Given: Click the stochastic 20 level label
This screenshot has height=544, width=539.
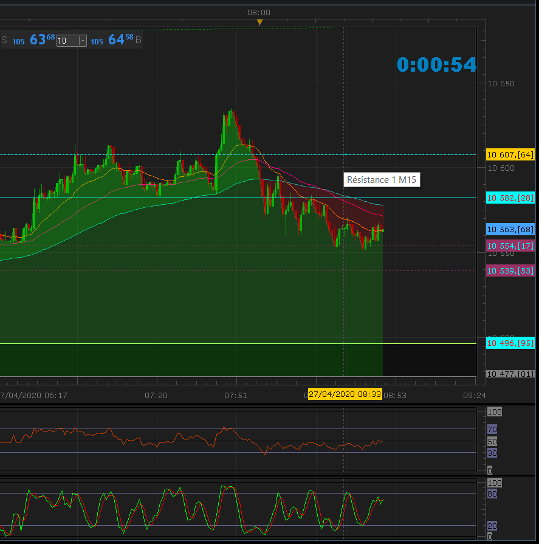Looking at the screenshot, I should [x=492, y=526].
